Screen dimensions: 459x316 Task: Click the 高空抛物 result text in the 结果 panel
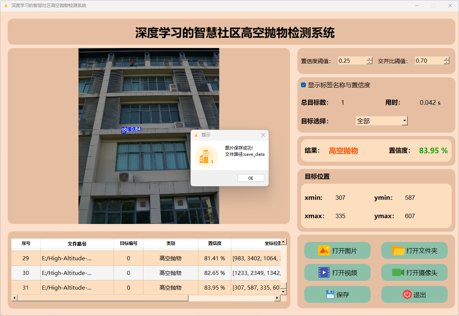pos(343,151)
